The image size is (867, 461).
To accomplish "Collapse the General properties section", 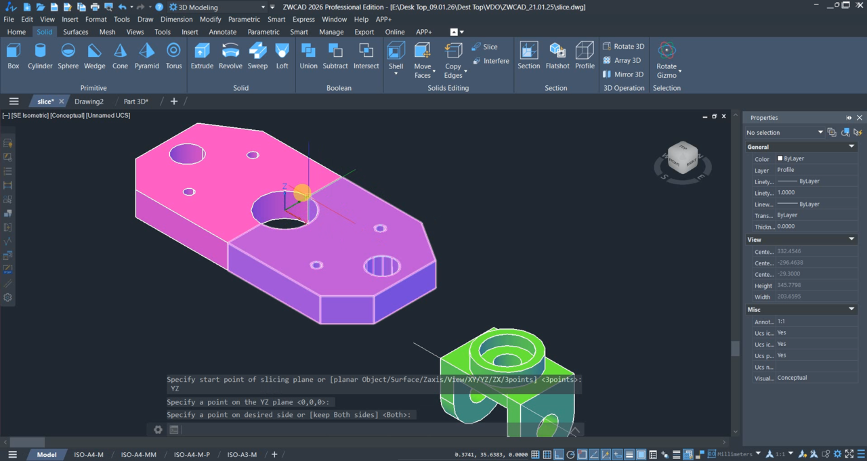I will point(851,147).
